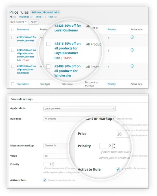Open rule #2416 50% off small list link
The image size is (157, 196).
click(x=26, y=53)
